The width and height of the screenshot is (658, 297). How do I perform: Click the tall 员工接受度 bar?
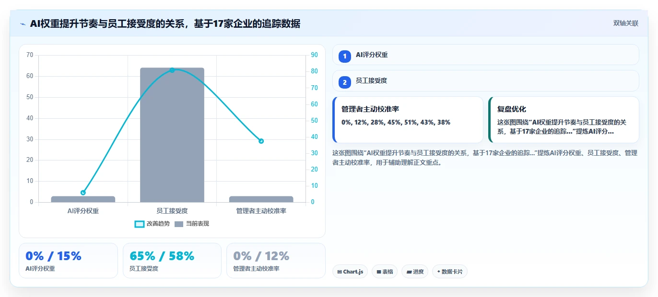tap(172, 135)
